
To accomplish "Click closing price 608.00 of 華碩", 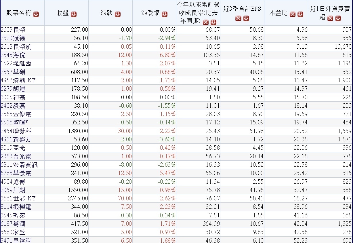I will point(79,72).
